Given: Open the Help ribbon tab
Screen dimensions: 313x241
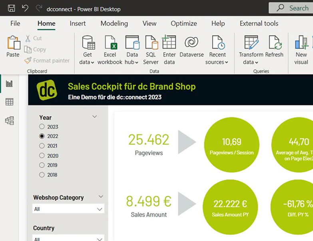Looking at the screenshot, I should [x=218, y=23].
